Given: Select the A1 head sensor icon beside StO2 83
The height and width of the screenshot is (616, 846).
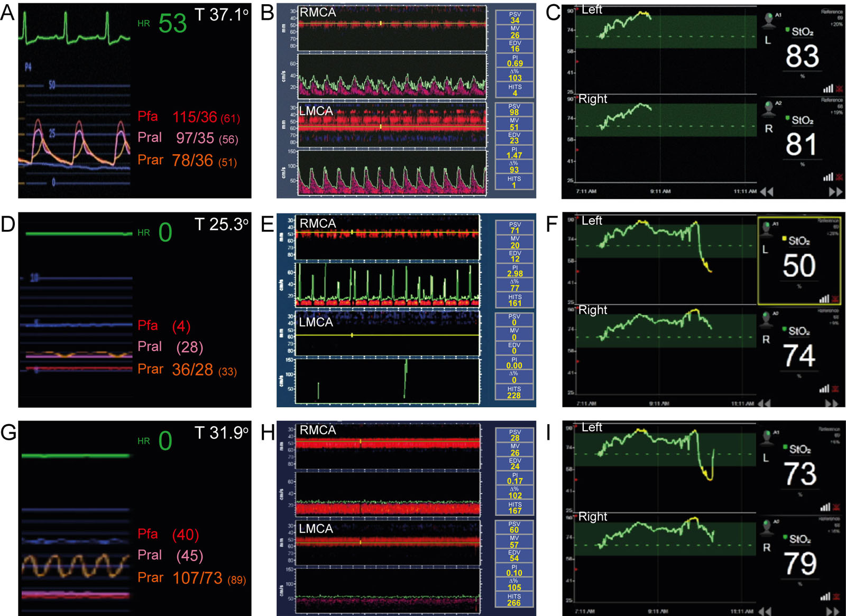Looking at the screenshot, I should tap(768, 20).
